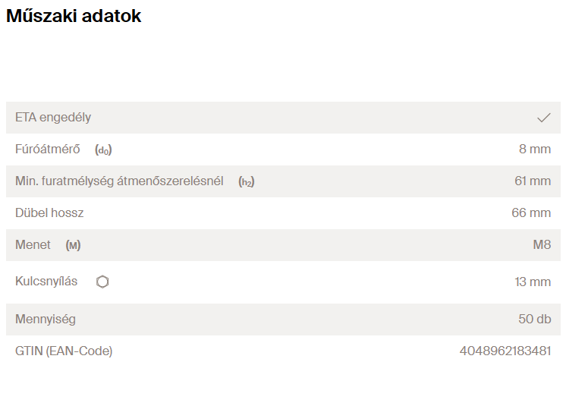
Task: Click the Menet row label
Action: (33, 244)
